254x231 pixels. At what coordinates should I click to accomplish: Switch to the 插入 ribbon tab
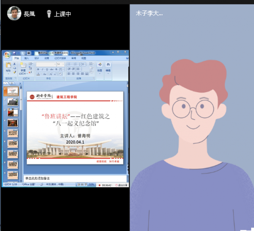[x=27, y=58]
